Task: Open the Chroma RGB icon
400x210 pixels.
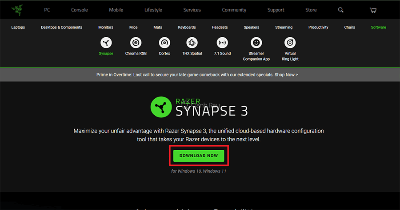Action: click(136, 43)
